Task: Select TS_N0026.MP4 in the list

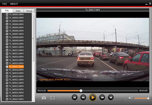Action: 16,96
